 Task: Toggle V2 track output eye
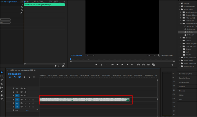tap(25, 92)
